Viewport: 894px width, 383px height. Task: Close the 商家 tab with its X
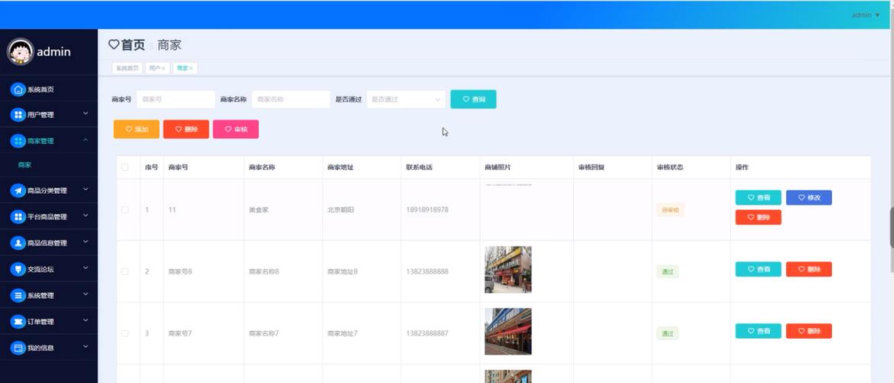point(191,68)
